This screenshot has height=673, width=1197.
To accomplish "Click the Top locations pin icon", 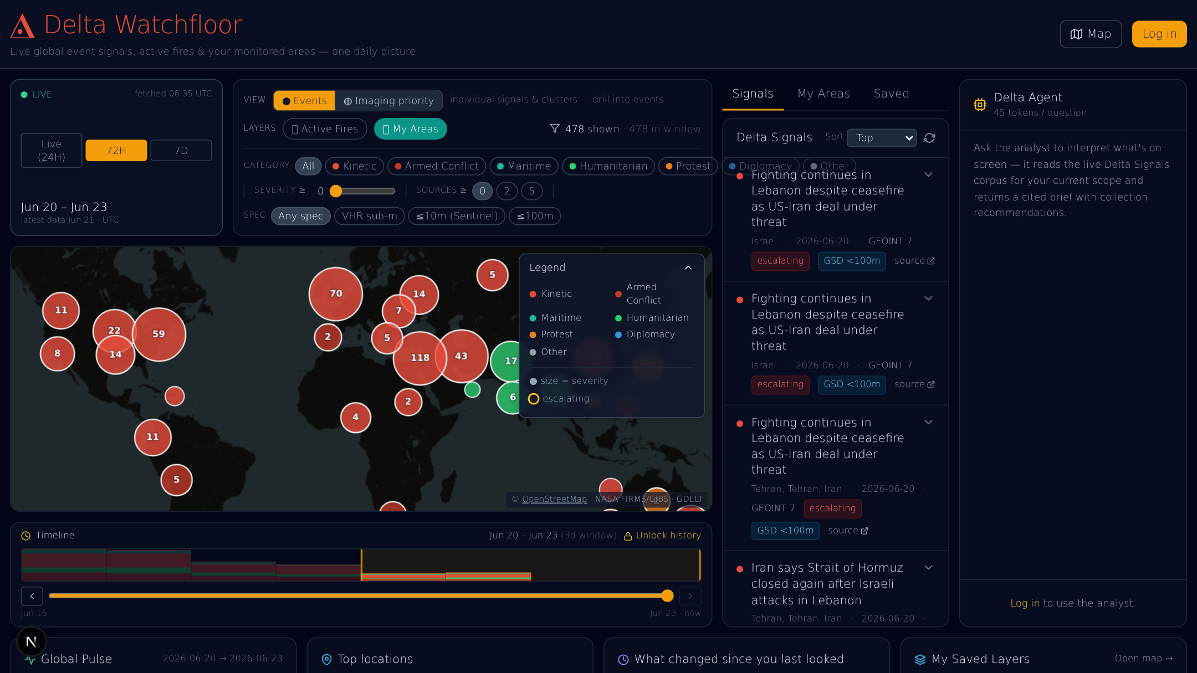I will [327, 659].
